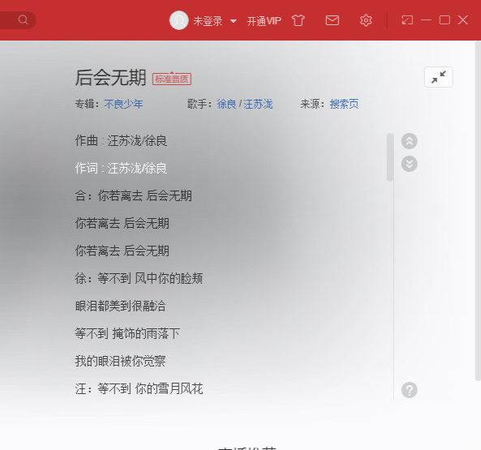The height and width of the screenshot is (450, 481).
Task: Click lyric line 作词 : 汪苏泷/徐良
Action: coord(121,169)
